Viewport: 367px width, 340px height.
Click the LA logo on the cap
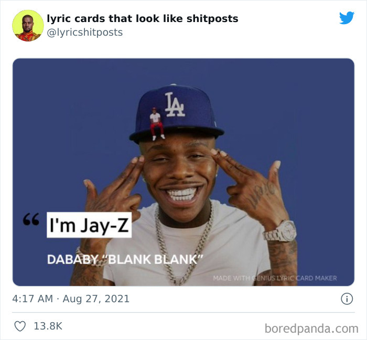(175, 104)
